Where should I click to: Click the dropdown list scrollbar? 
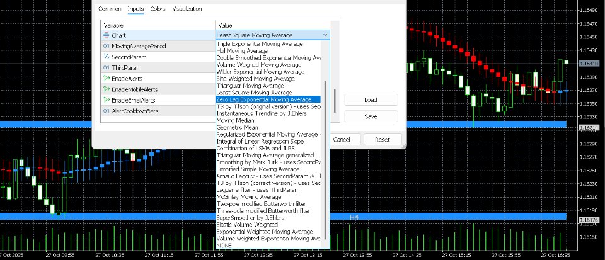326,160
